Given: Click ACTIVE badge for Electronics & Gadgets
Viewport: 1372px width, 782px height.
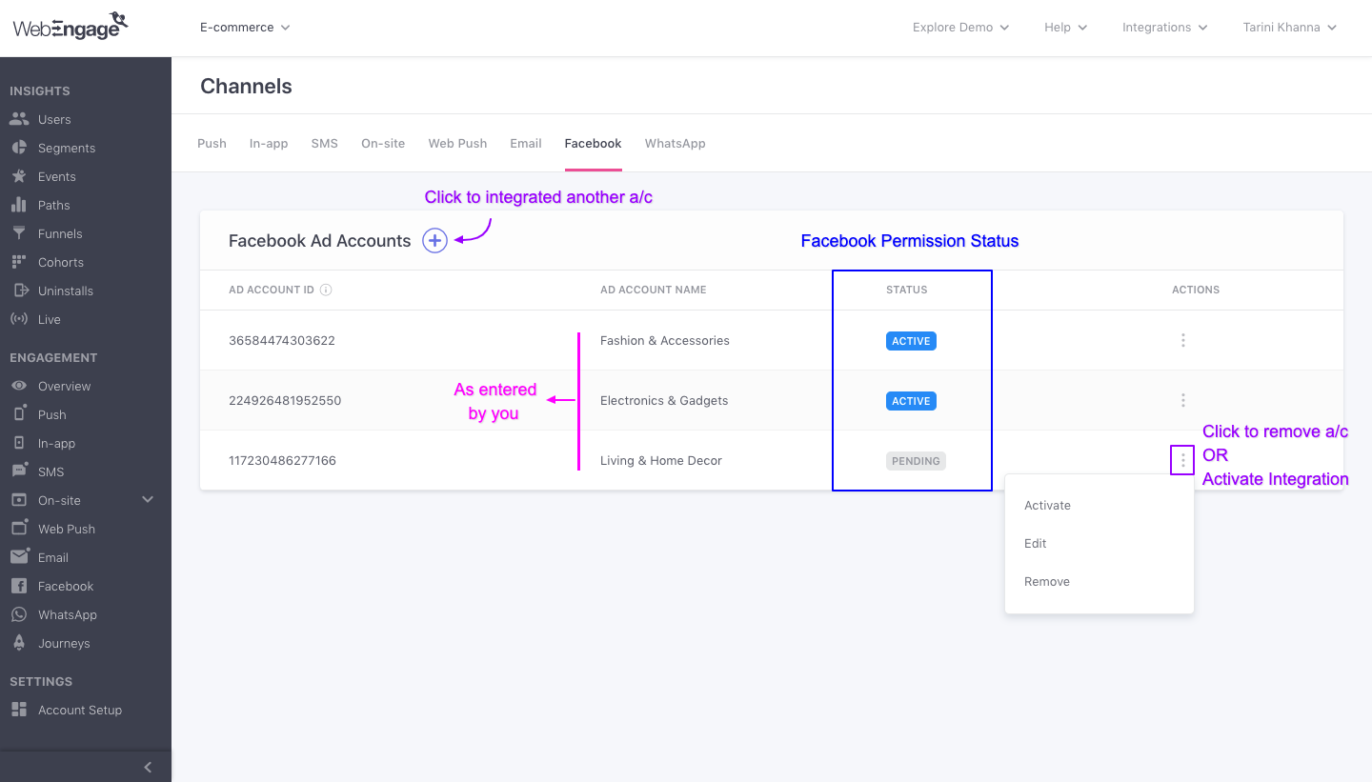Looking at the screenshot, I should click(911, 401).
